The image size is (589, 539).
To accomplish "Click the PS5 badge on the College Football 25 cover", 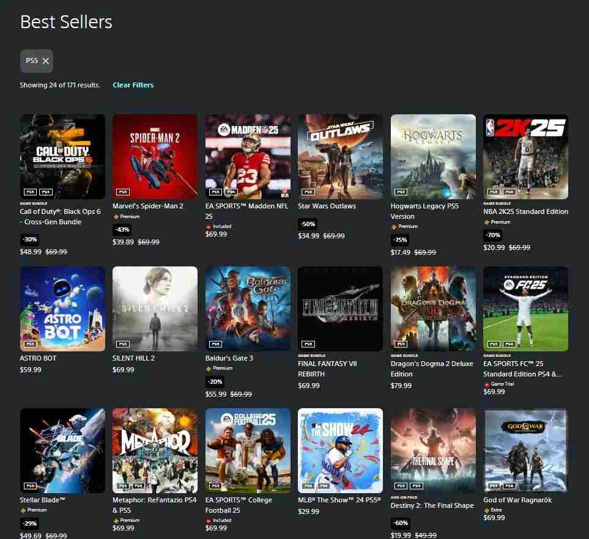I will coord(216,486).
